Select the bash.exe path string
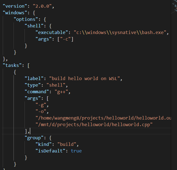The width and height of the screenshot is (177, 170). point(120,33)
